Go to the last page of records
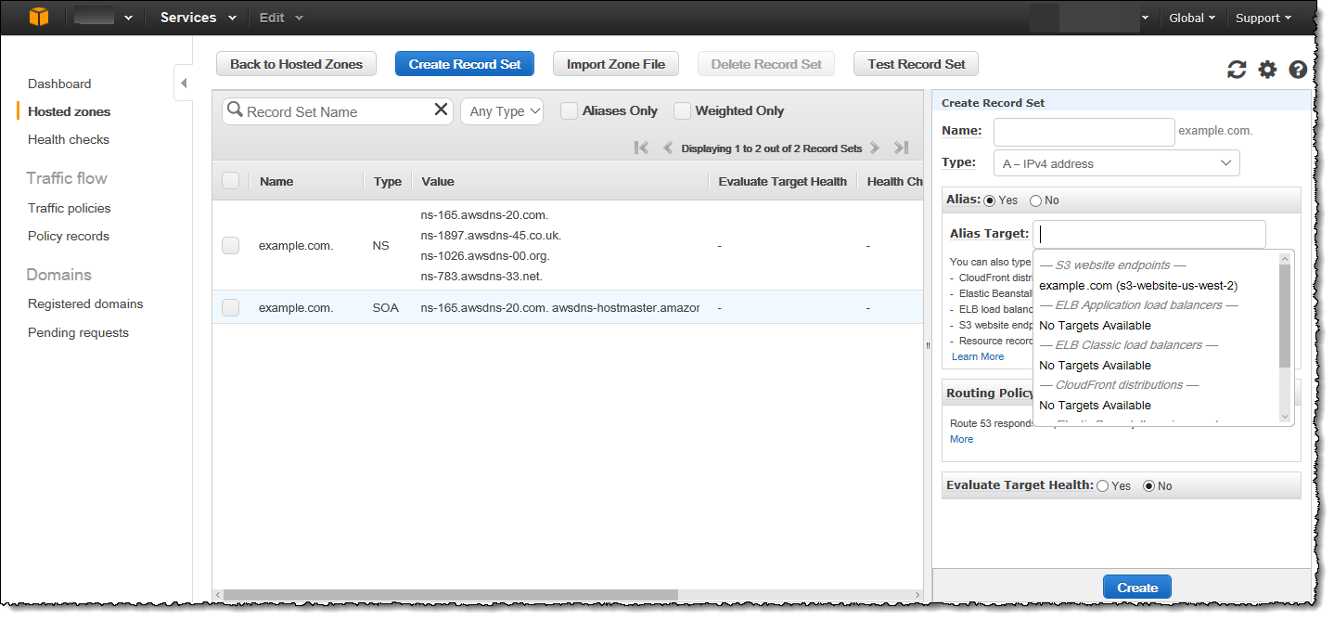 coord(900,149)
